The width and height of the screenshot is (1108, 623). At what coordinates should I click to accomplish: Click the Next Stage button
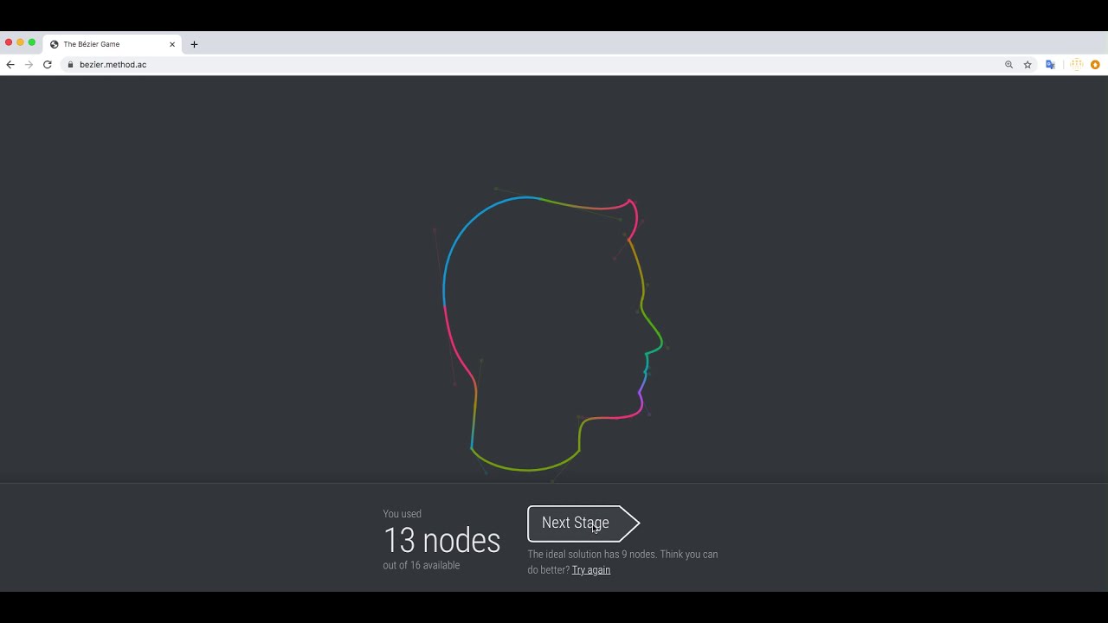pyautogui.click(x=583, y=523)
